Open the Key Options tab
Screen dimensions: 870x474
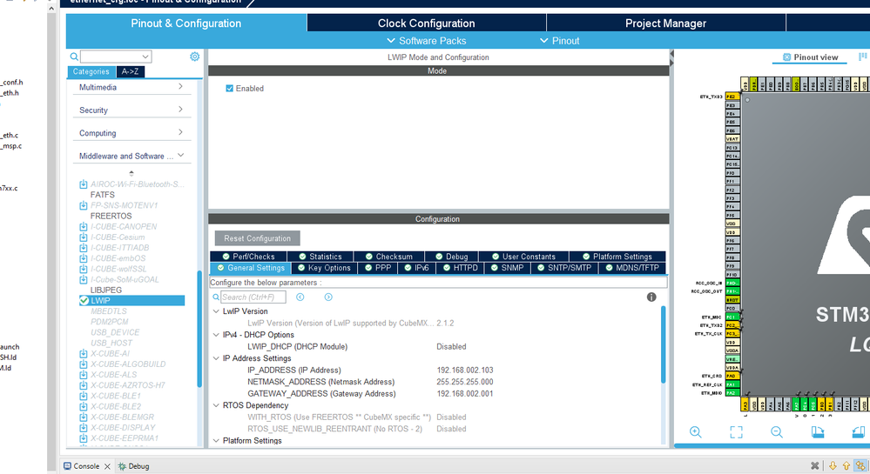[x=325, y=268]
